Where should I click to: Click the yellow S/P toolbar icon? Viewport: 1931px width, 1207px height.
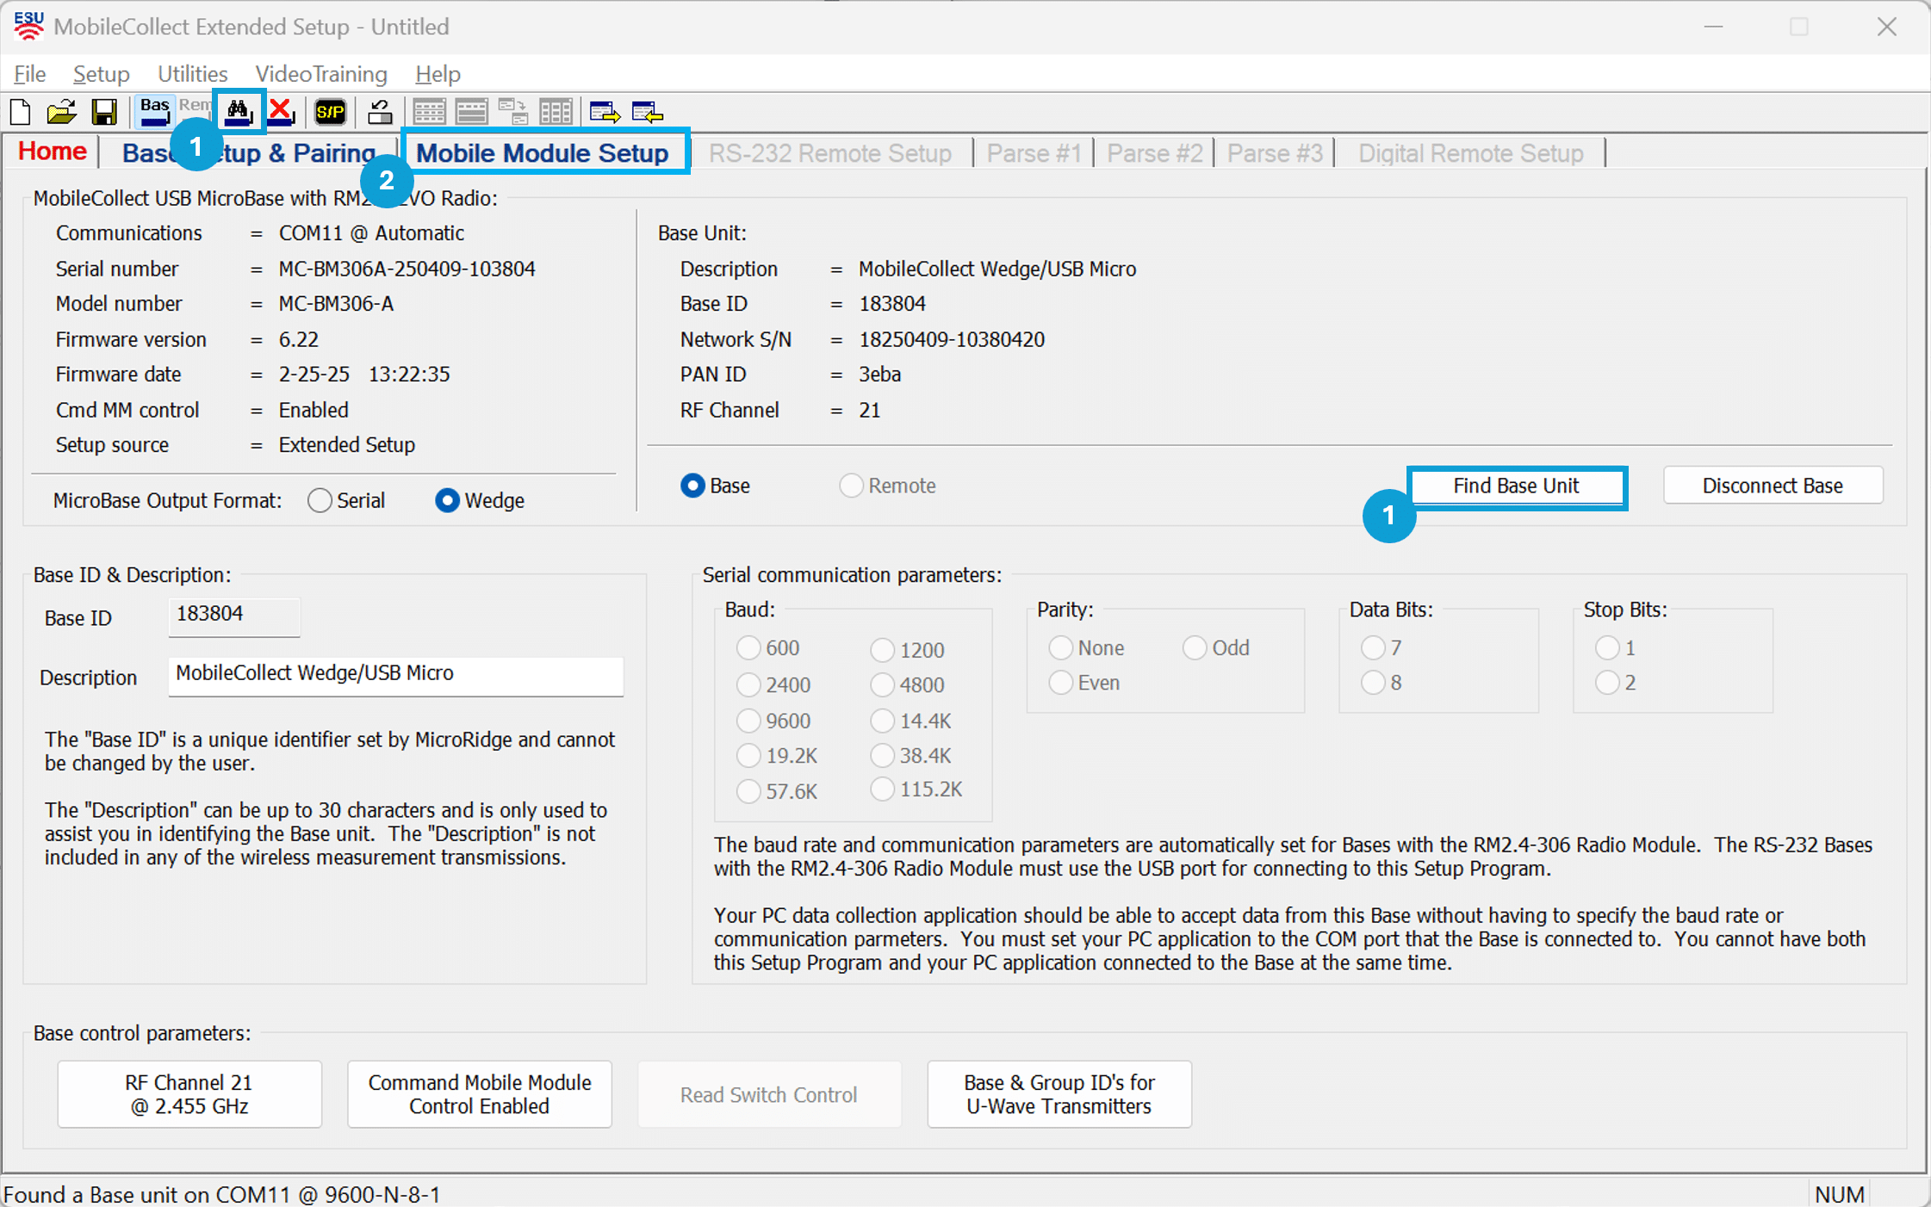coord(330,112)
